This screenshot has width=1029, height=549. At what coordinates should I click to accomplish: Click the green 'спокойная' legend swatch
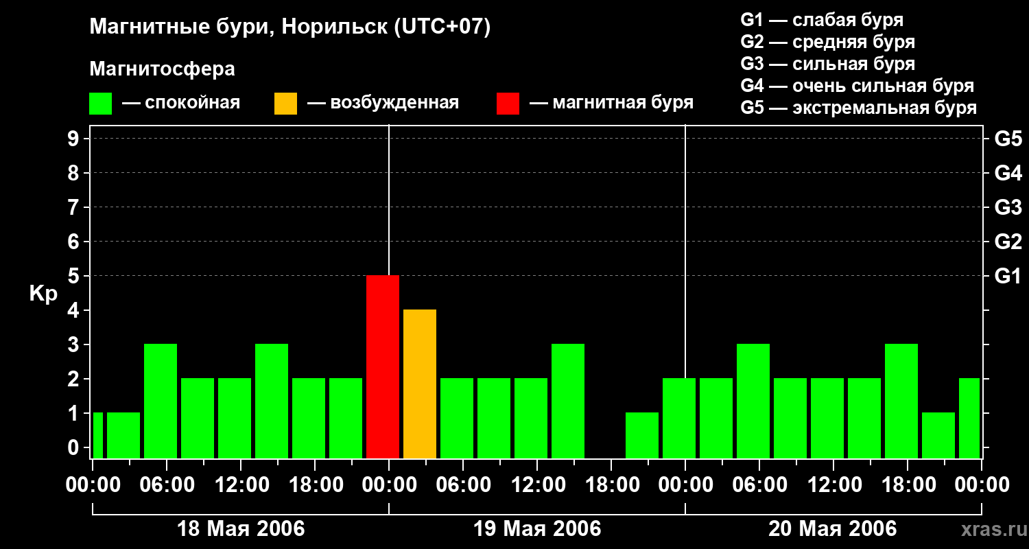tap(101, 104)
